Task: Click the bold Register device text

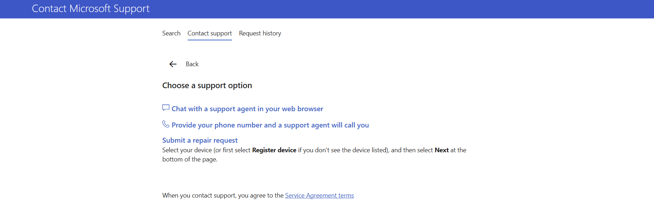Action: tap(274, 150)
